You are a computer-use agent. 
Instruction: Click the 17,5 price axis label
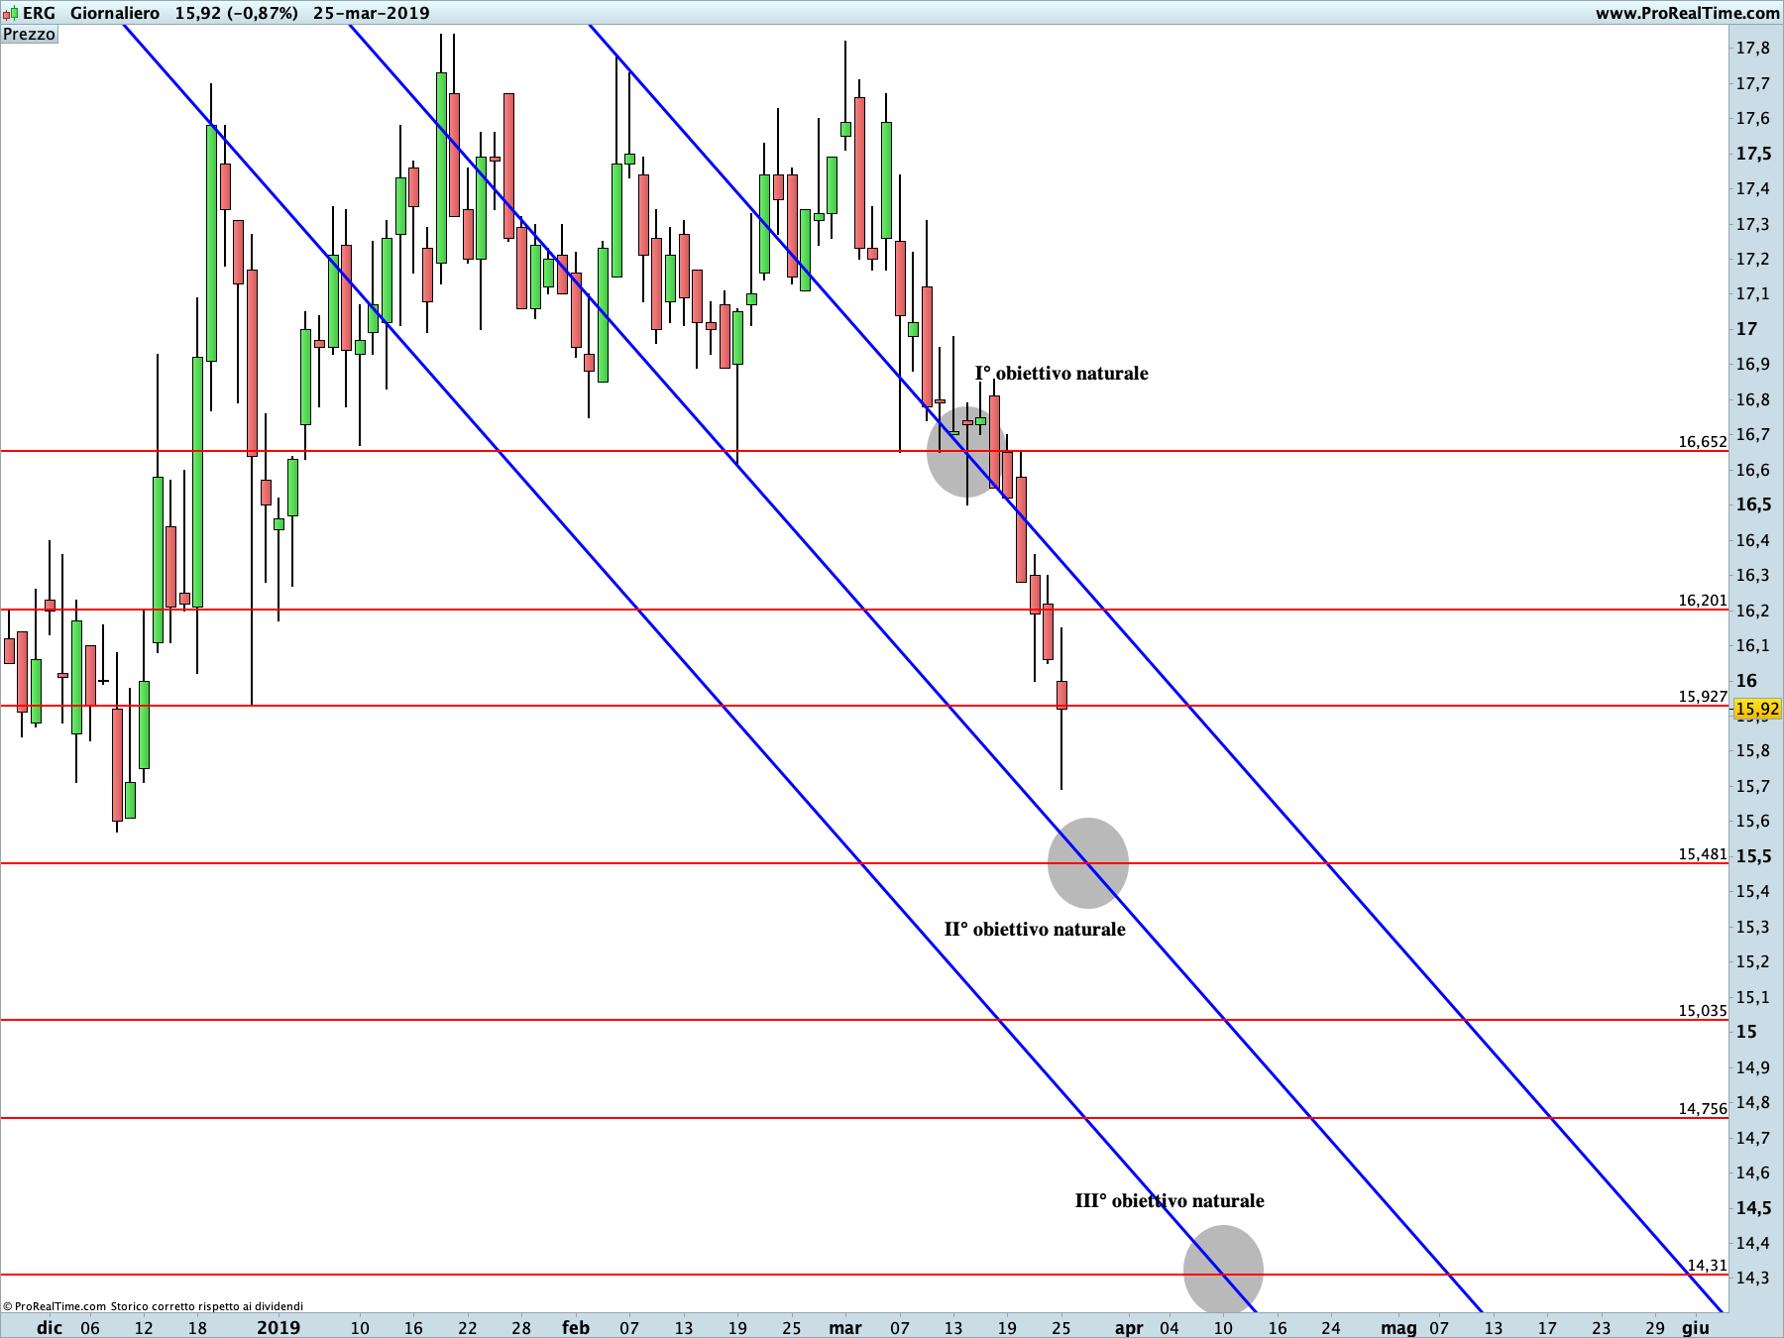point(1753,154)
